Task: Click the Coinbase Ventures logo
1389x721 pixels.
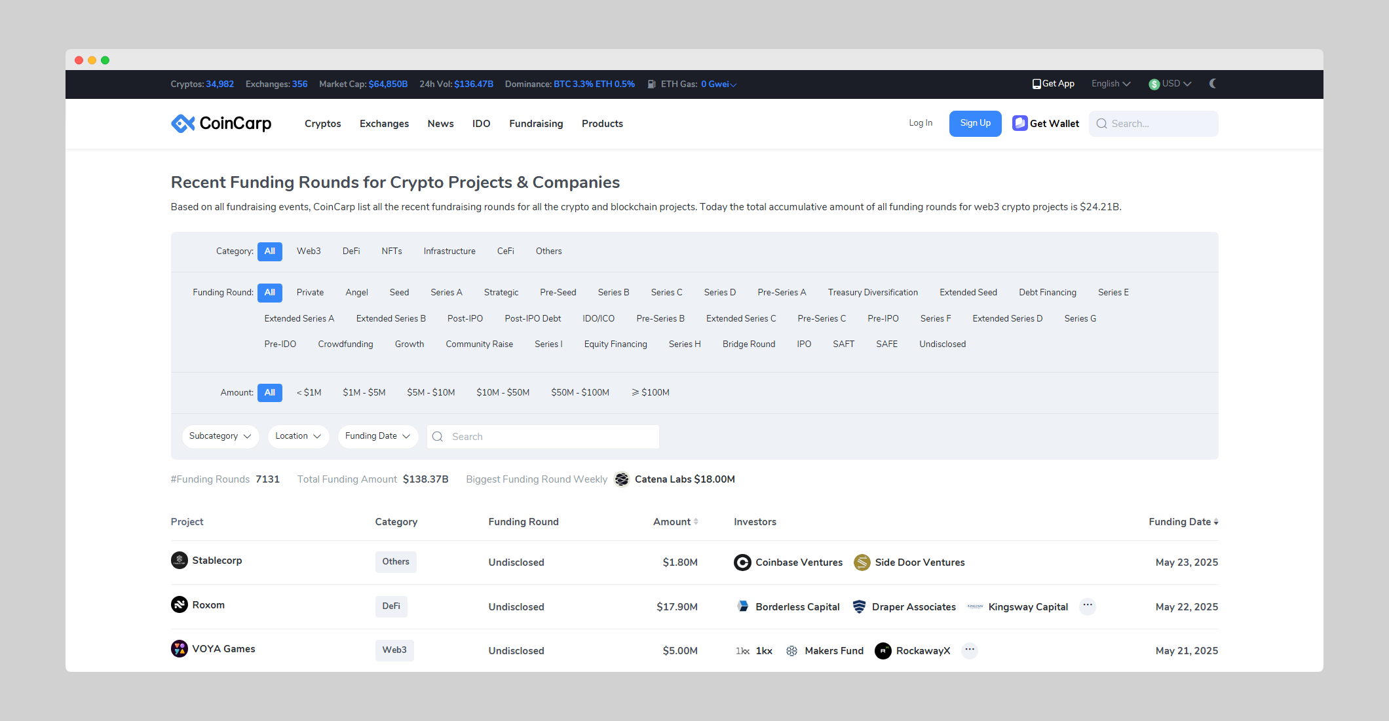Action: click(742, 563)
